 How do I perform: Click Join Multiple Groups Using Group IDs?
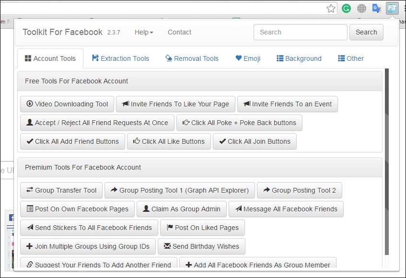[x=88, y=246]
